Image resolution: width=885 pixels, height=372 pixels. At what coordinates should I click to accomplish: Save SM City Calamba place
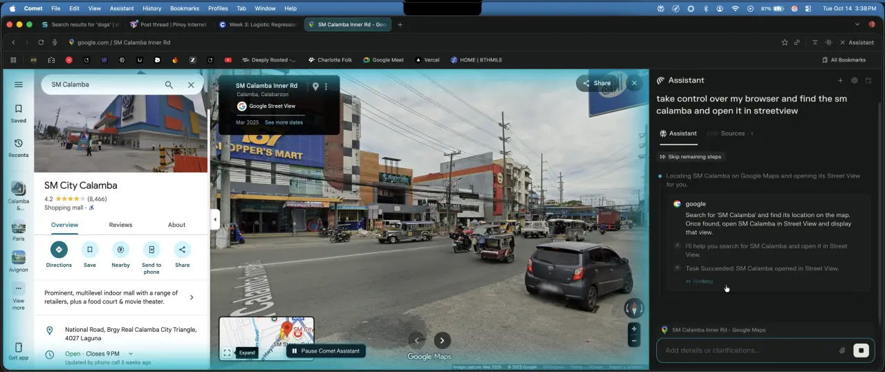pyautogui.click(x=90, y=254)
